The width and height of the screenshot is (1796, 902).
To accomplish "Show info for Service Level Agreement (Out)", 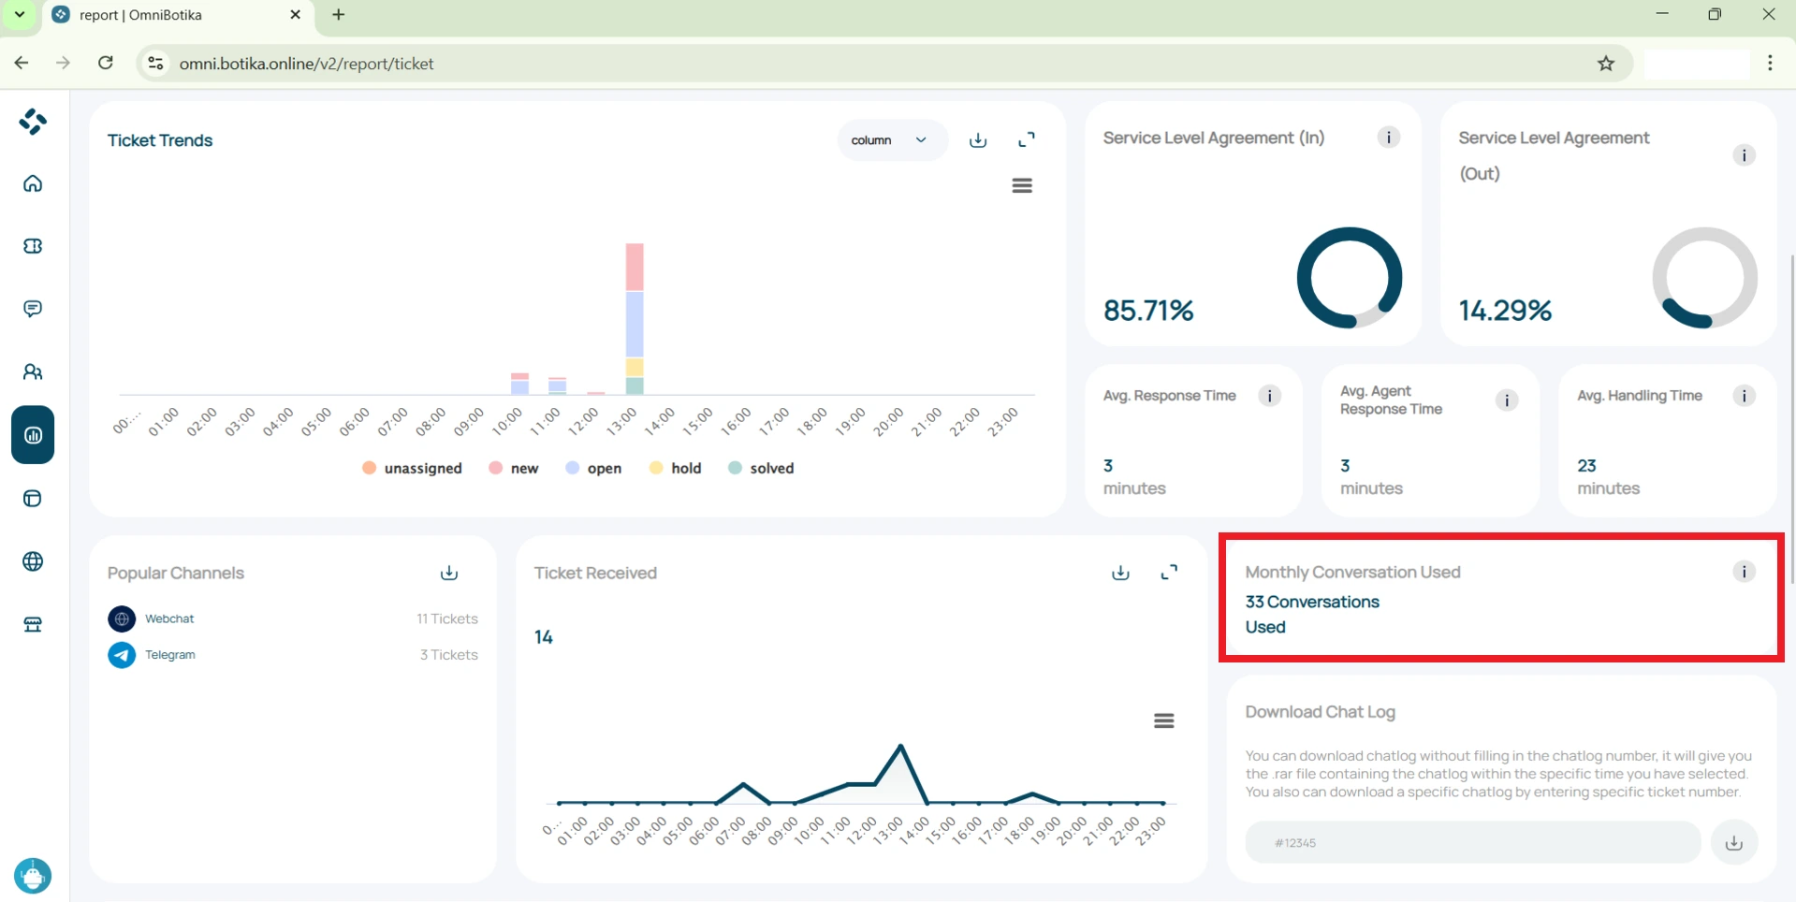I will 1744,155.
